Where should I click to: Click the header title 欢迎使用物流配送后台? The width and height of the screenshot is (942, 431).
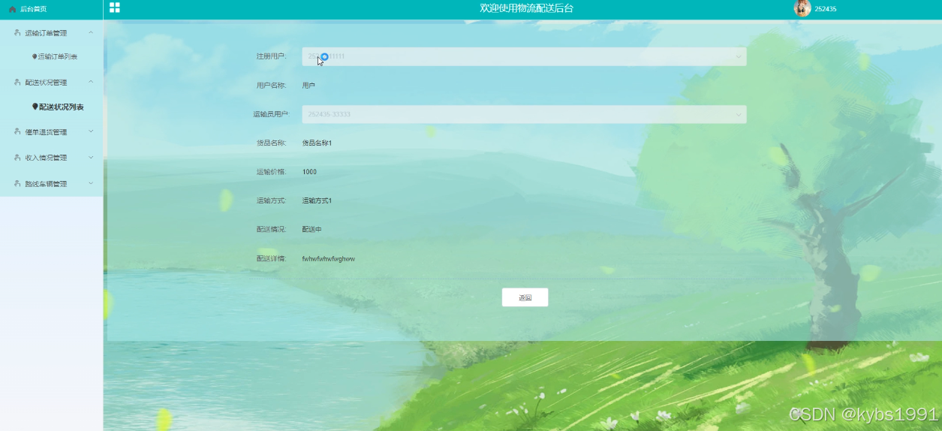(526, 8)
